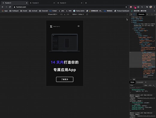Open the Online throttling dropdown
The image size is (156, 118).
pos(81,14)
